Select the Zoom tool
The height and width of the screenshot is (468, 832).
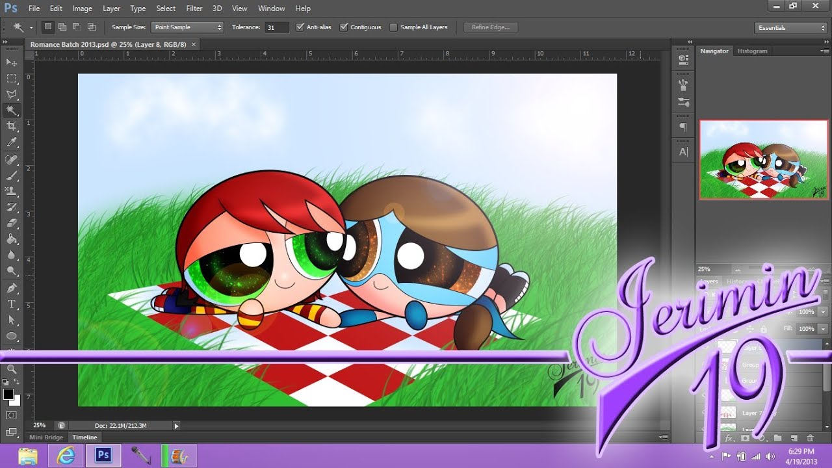pyautogui.click(x=12, y=369)
